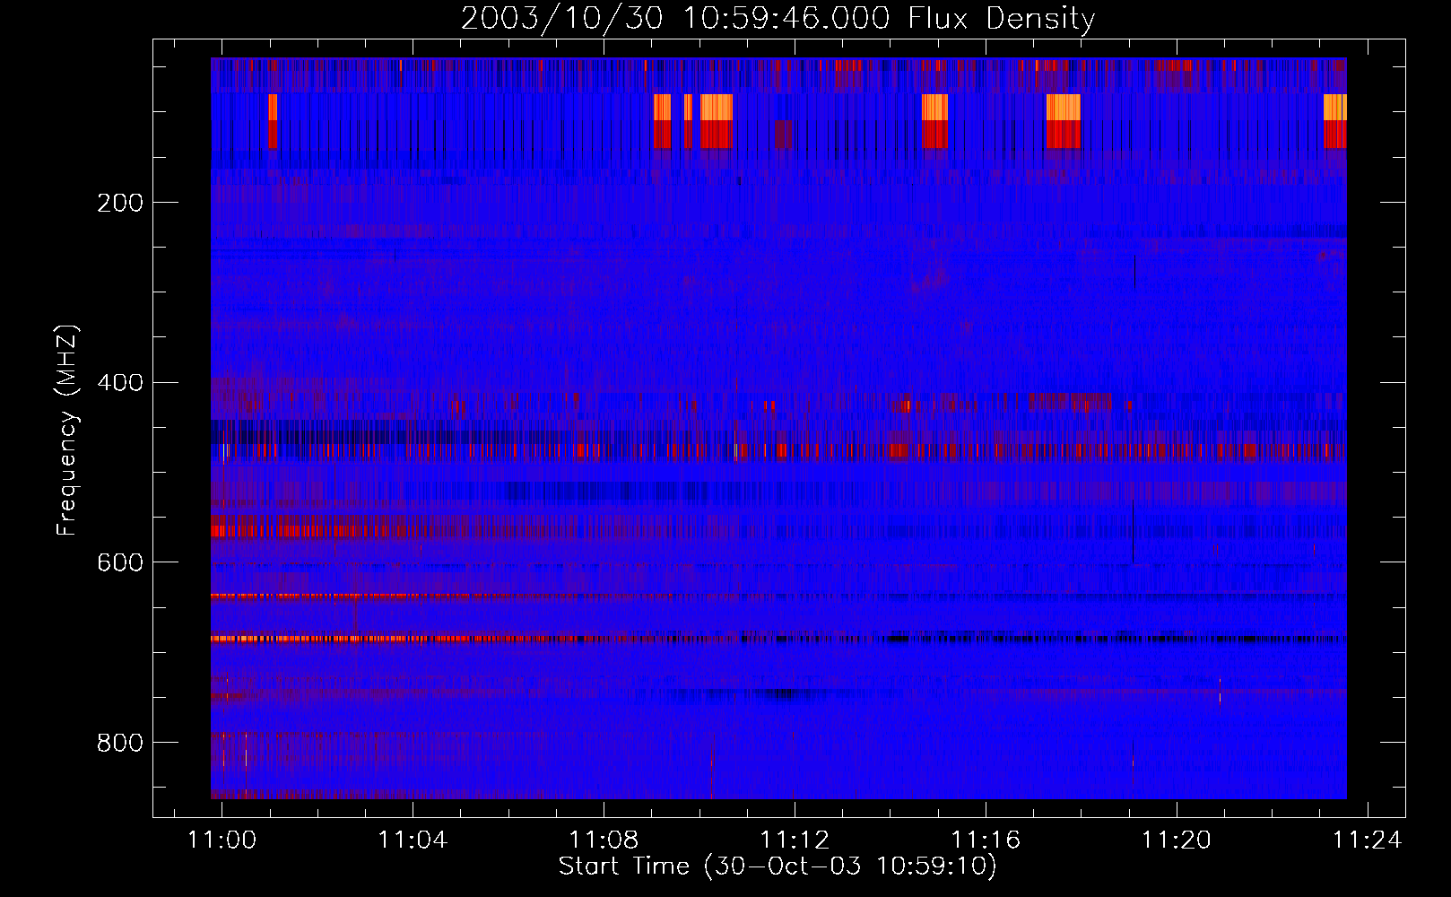Click the 'Frequency (MHZ)' axis label

(x=67, y=430)
